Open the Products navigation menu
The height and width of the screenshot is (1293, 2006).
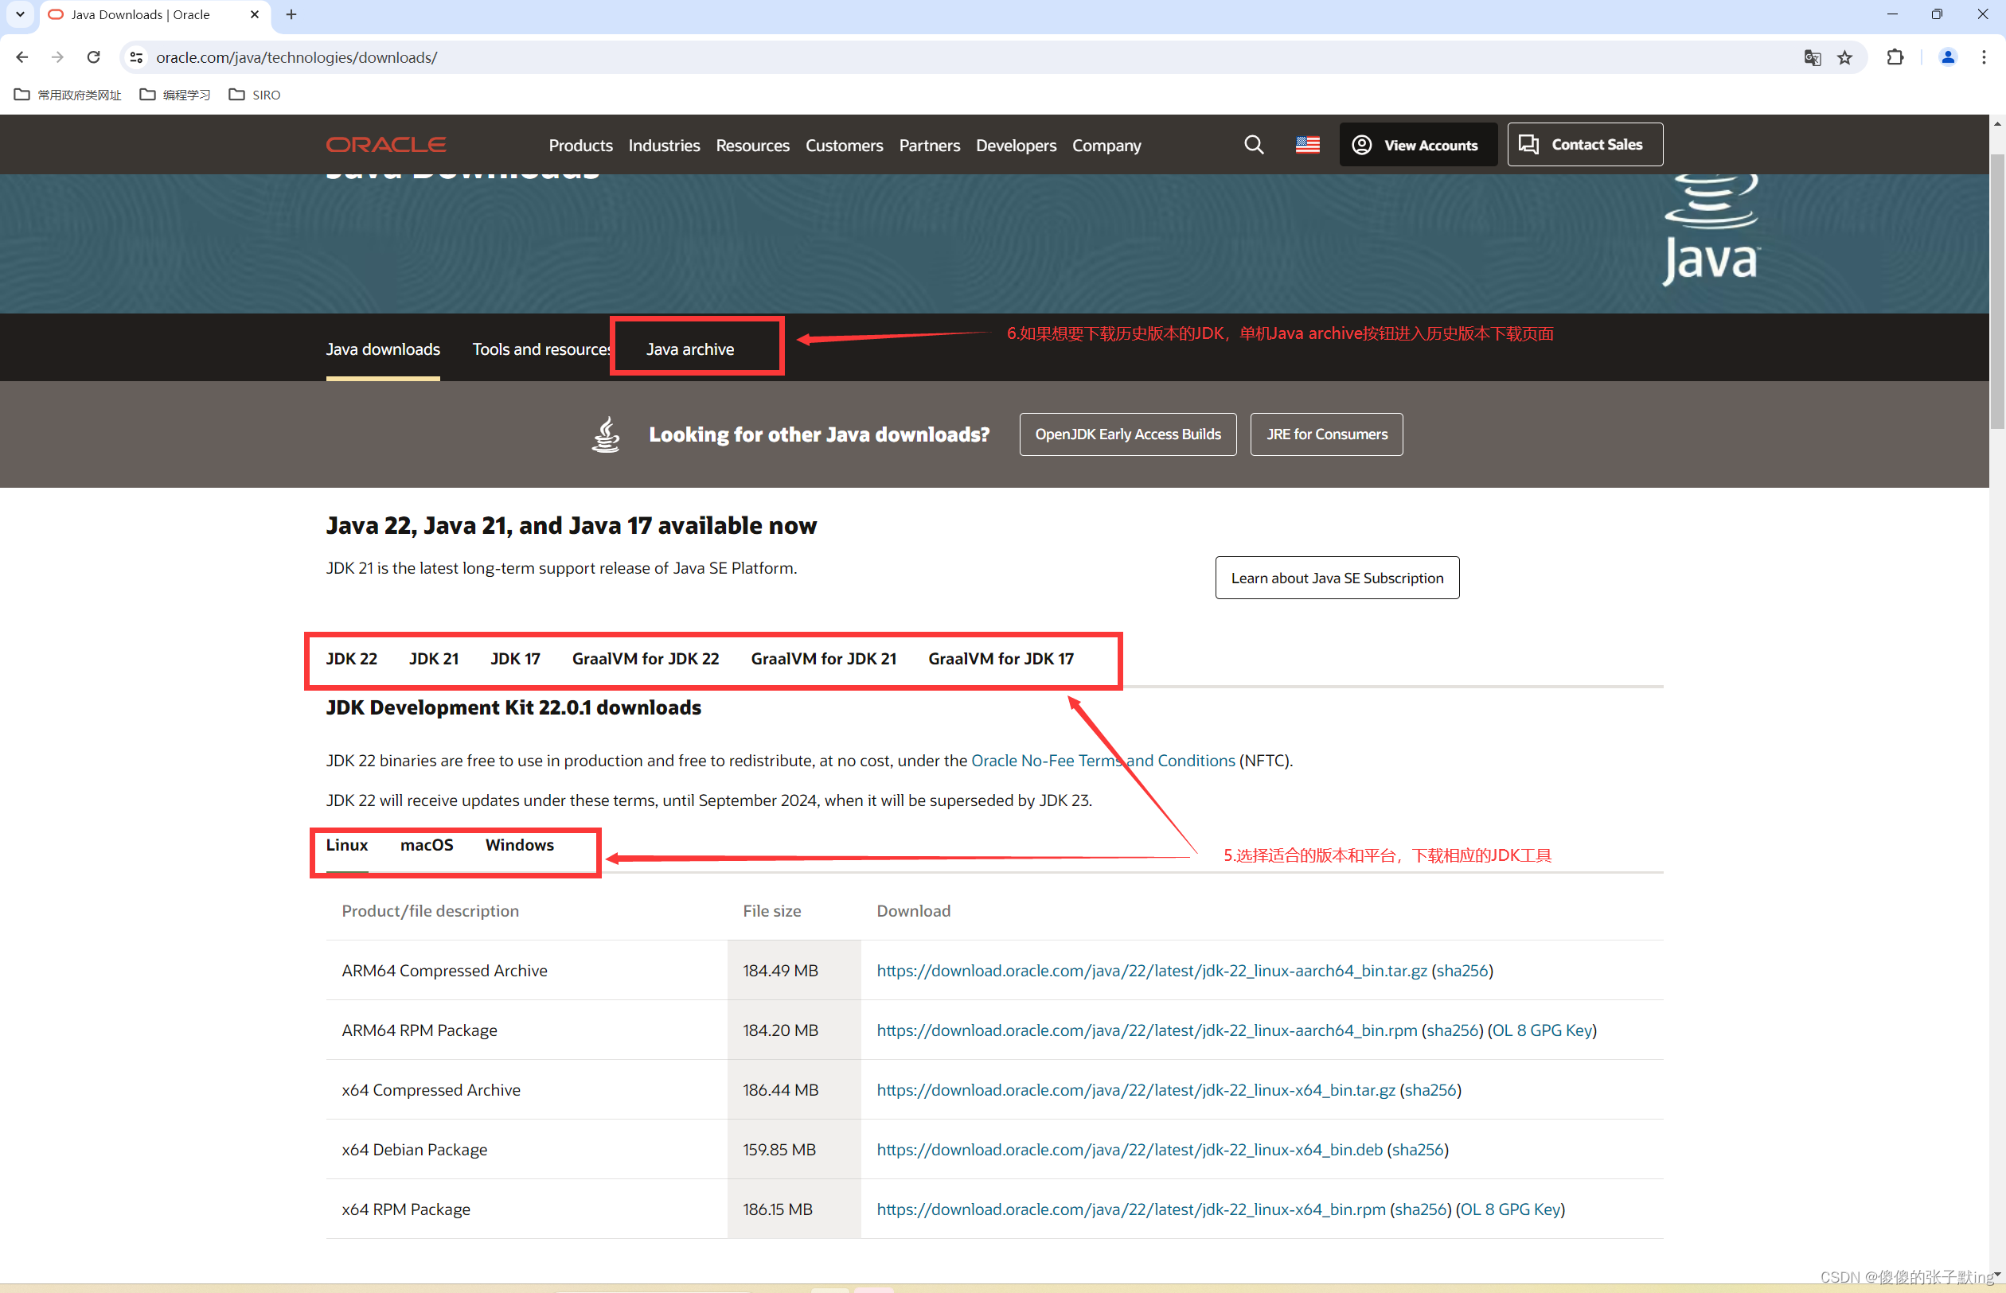coord(580,146)
